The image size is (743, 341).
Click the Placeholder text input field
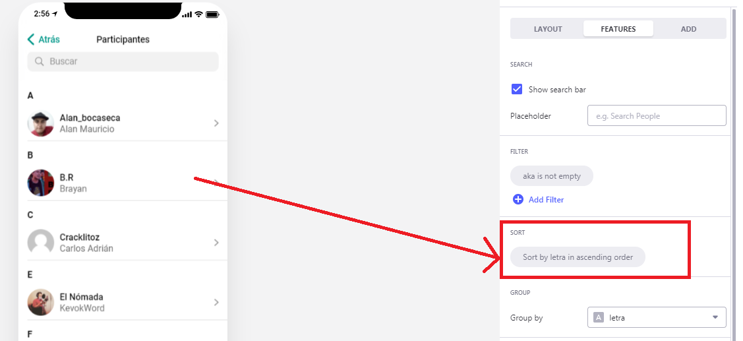point(657,115)
